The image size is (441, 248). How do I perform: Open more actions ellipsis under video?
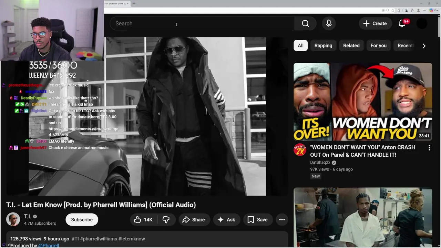click(282, 220)
